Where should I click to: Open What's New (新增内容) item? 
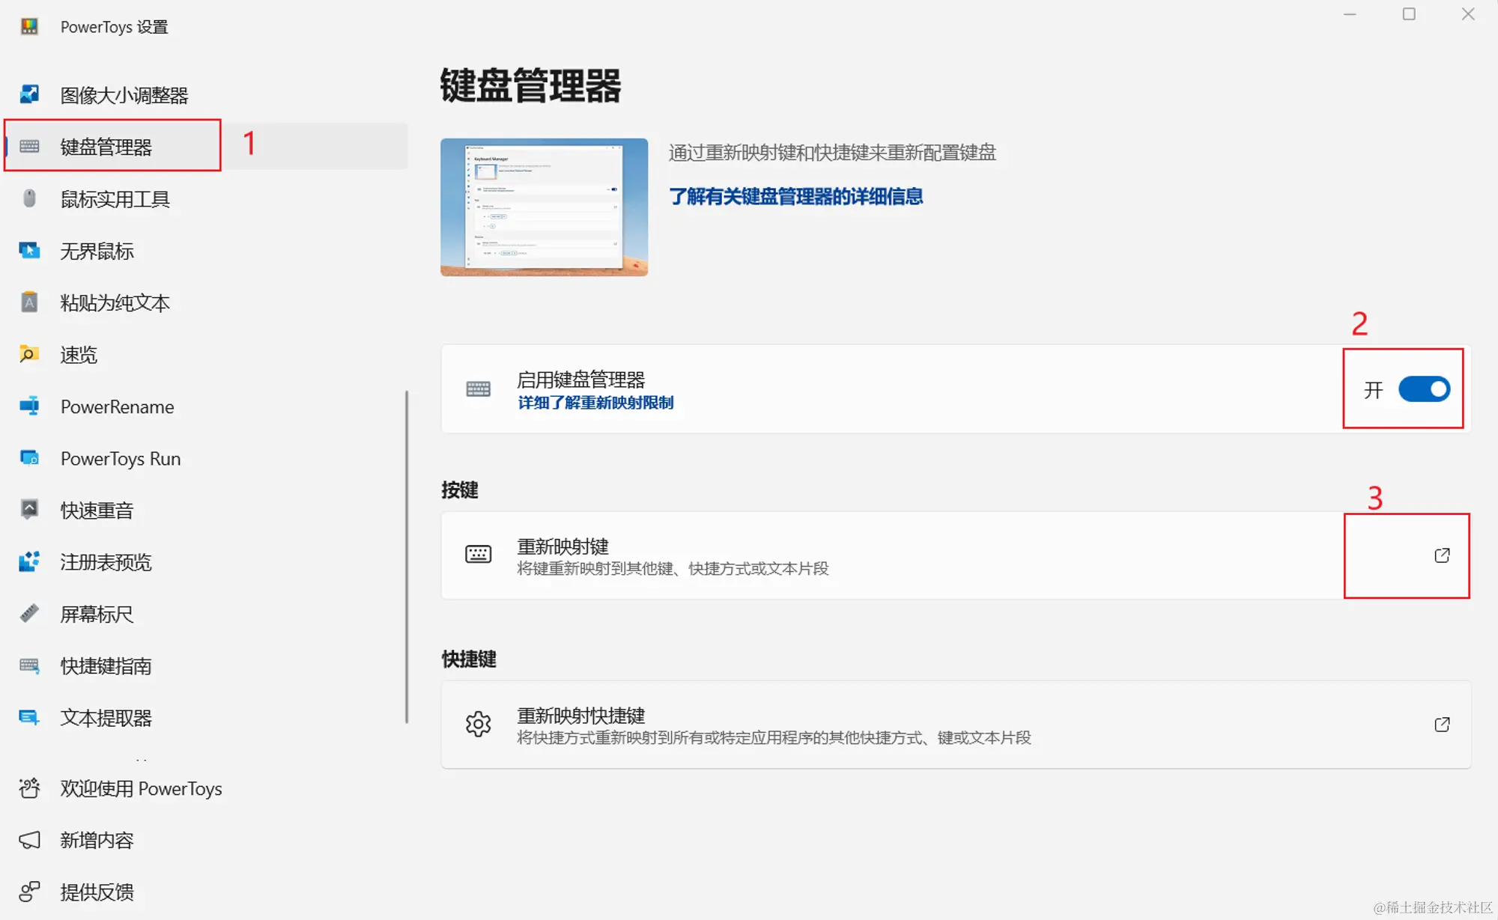(97, 840)
